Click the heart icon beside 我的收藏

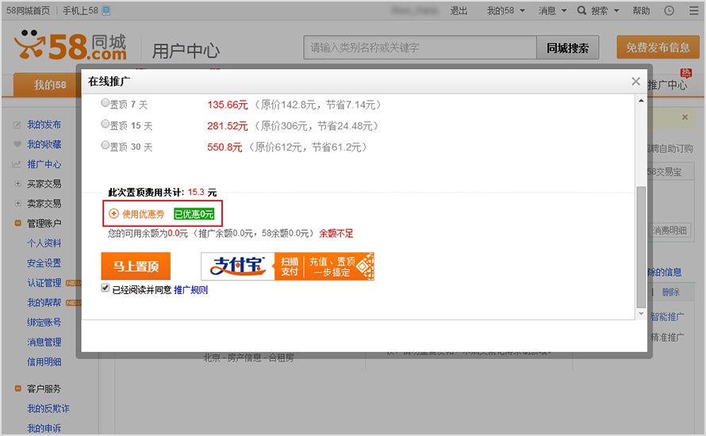point(17,144)
